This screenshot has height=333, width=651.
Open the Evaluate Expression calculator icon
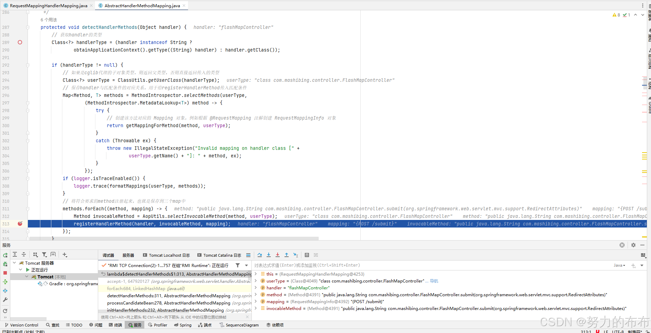pos(307,255)
